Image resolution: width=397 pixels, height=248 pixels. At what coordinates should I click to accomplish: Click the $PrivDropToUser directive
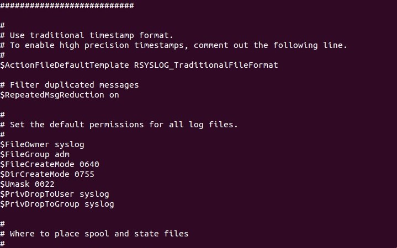tap(37, 194)
